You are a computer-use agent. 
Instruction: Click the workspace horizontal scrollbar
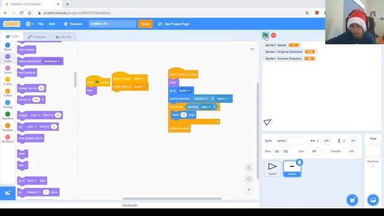pyautogui.click(x=172, y=199)
